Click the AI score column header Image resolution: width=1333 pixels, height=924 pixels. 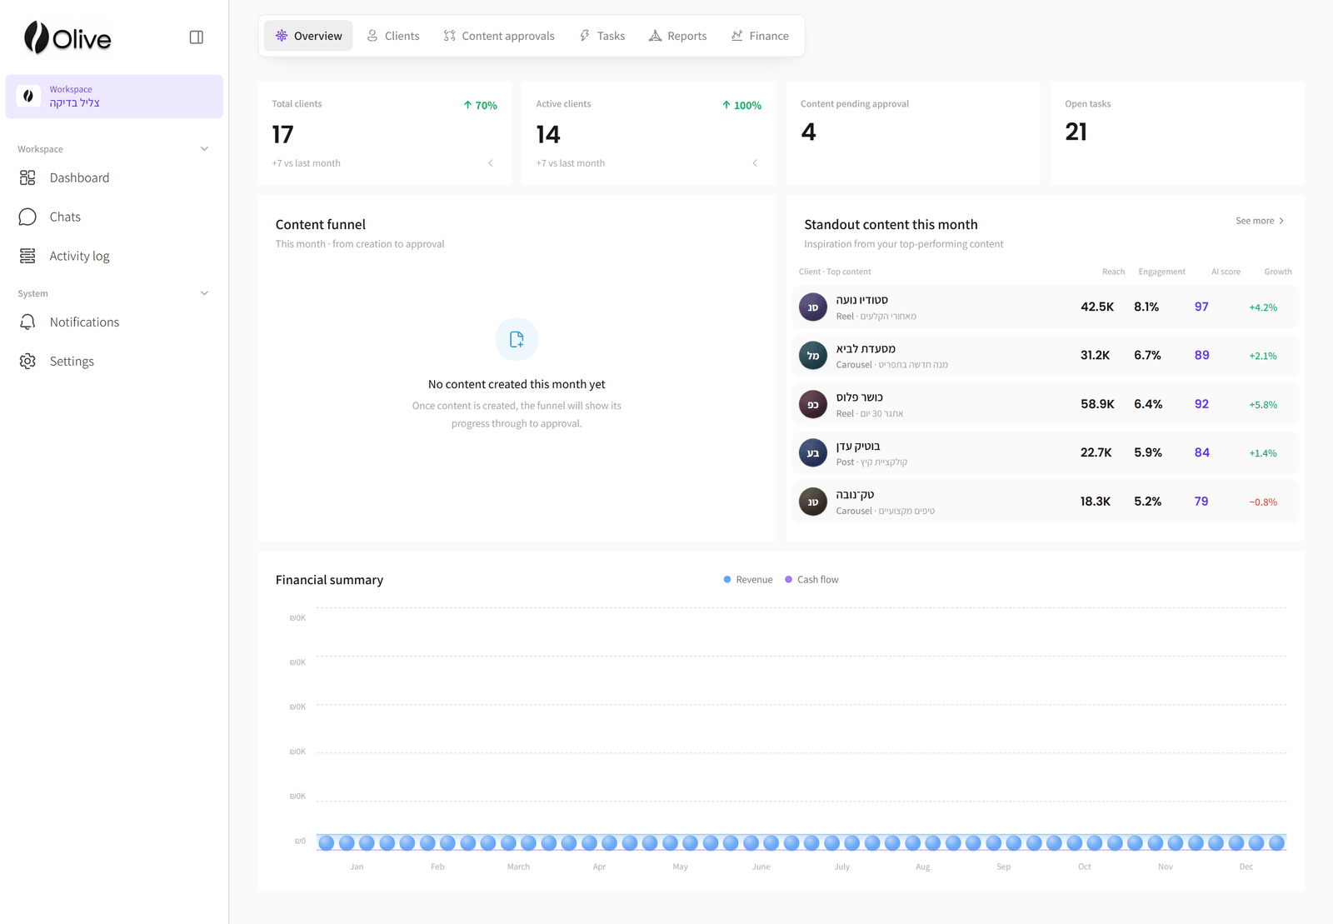pyautogui.click(x=1226, y=272)
